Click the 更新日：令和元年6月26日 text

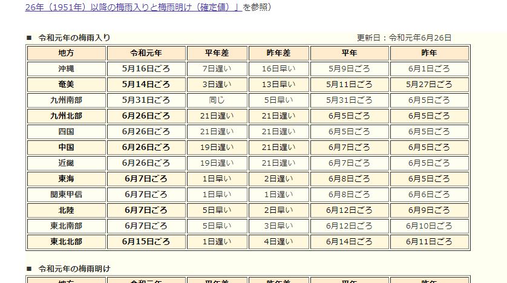pyautogui.click(x=404, y=37)
